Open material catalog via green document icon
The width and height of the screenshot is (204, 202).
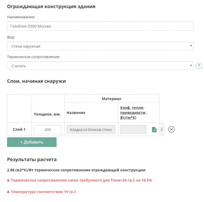[154, 130]
